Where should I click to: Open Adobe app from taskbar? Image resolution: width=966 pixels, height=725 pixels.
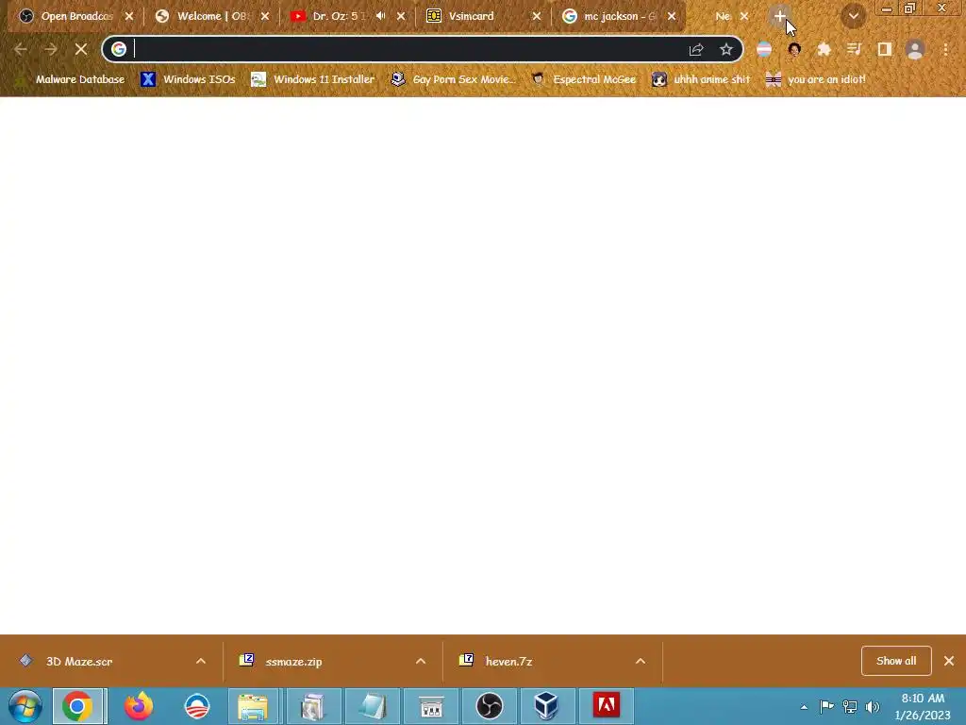tap(607, 706)
